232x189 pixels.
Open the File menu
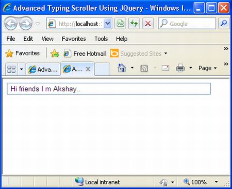tap(11, 39)
